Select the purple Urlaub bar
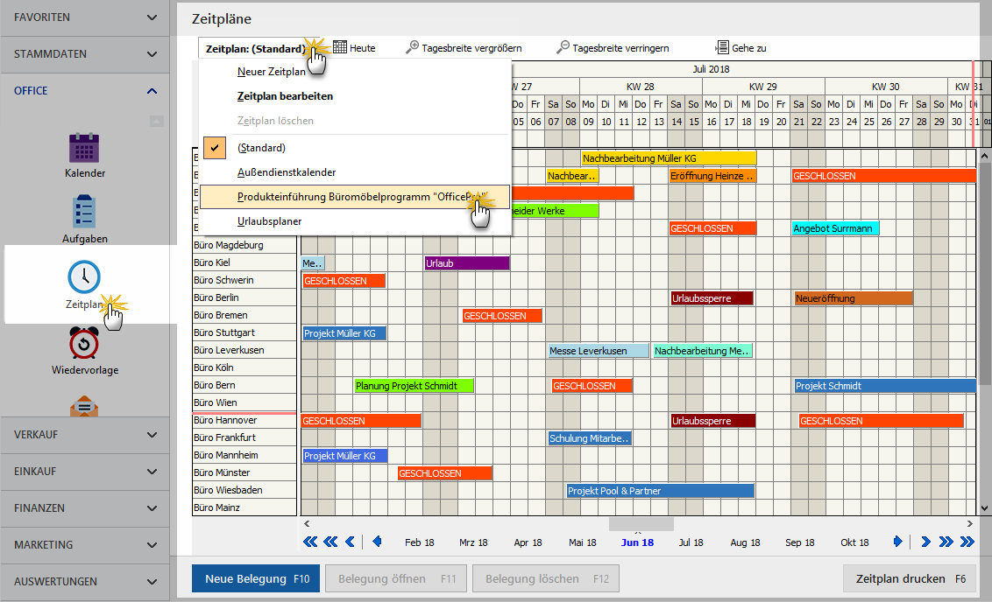This screenshot has width=992, height=602. 467,263
